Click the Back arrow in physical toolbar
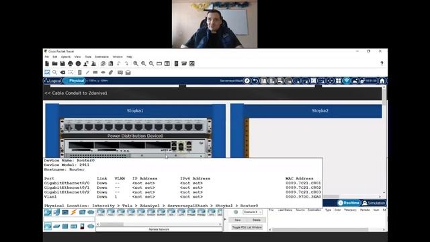The width and height of the screenshot is (430, 242). click(x=255, y=81)
